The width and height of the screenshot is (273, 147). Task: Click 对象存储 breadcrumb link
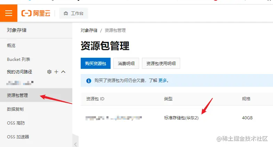(x=89, y=30)
